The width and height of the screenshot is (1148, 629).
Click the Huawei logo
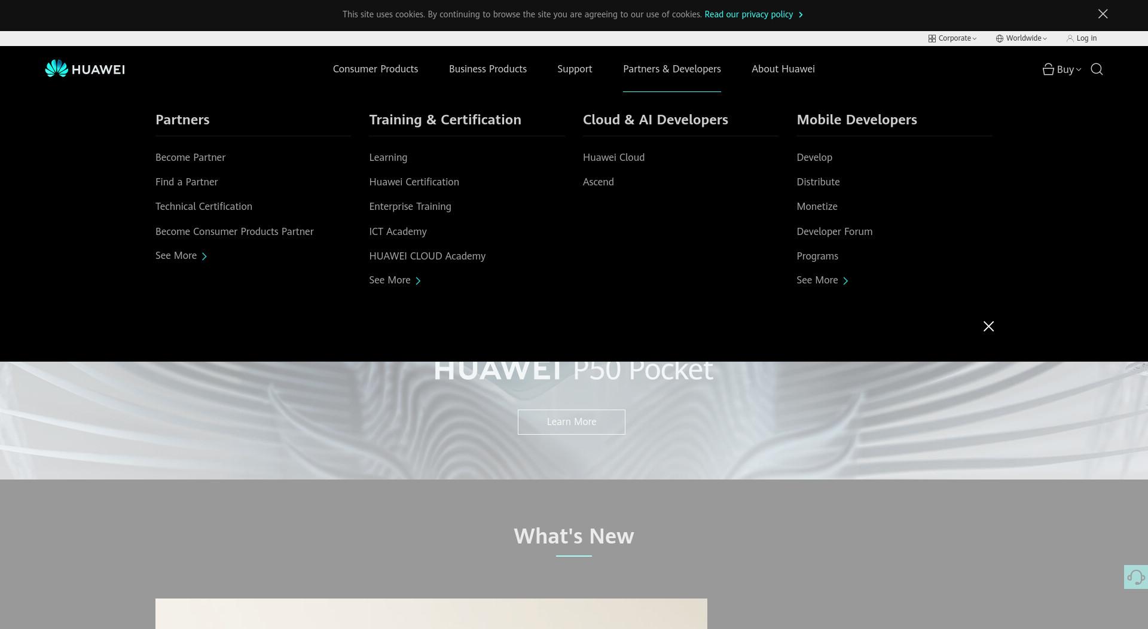point(85,69)
